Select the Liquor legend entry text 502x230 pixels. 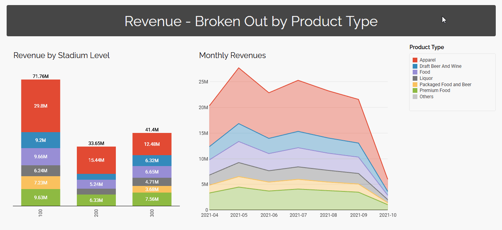[426, 78]
